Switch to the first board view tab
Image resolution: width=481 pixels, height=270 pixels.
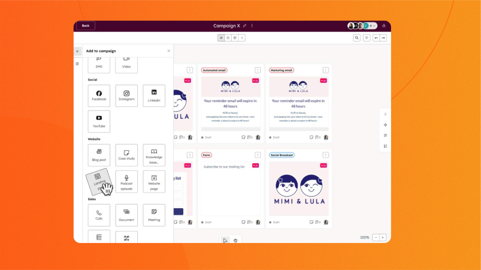tap(221, 38)
